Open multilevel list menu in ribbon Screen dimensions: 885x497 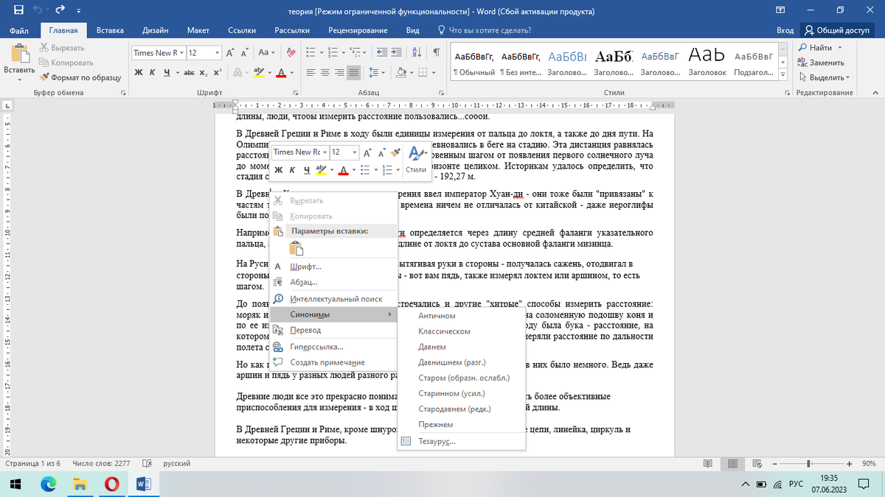pyautogui.click(x=358, y=53)
